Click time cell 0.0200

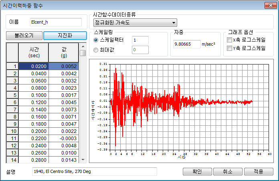click(x=33, y=66)
